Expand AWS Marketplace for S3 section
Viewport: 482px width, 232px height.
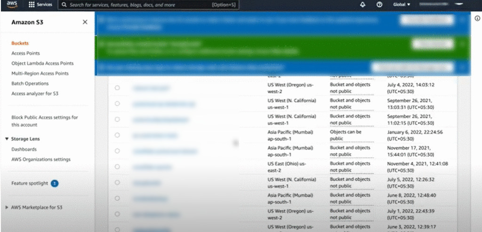point(7,208)
